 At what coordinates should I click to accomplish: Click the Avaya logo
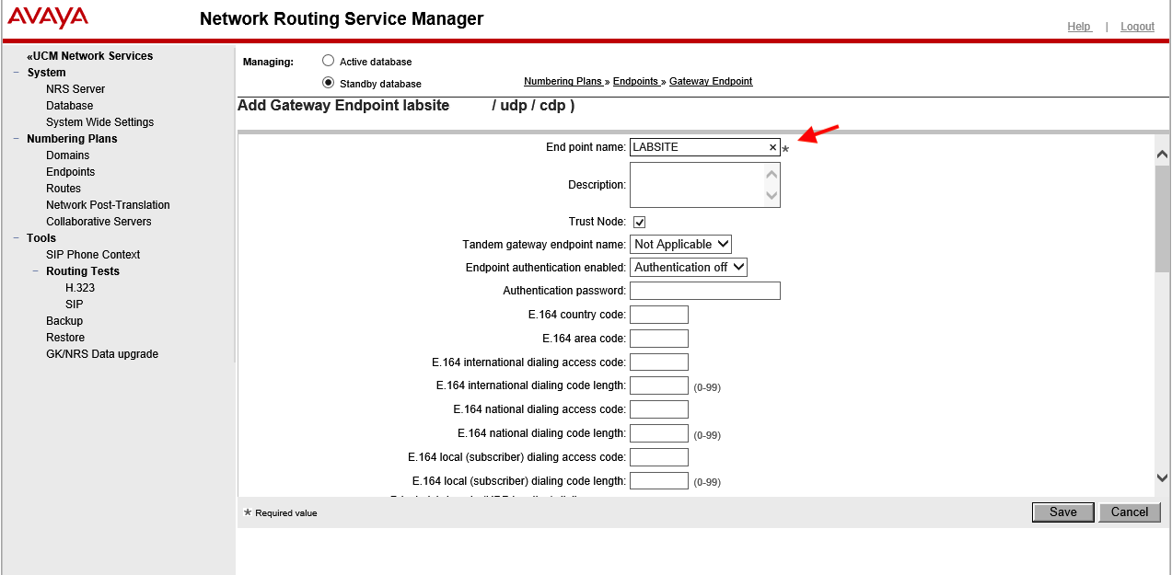coord(48,17)
